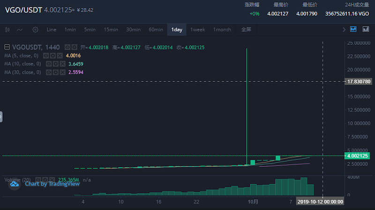Expand the left side panel handle

pos(1,117)
